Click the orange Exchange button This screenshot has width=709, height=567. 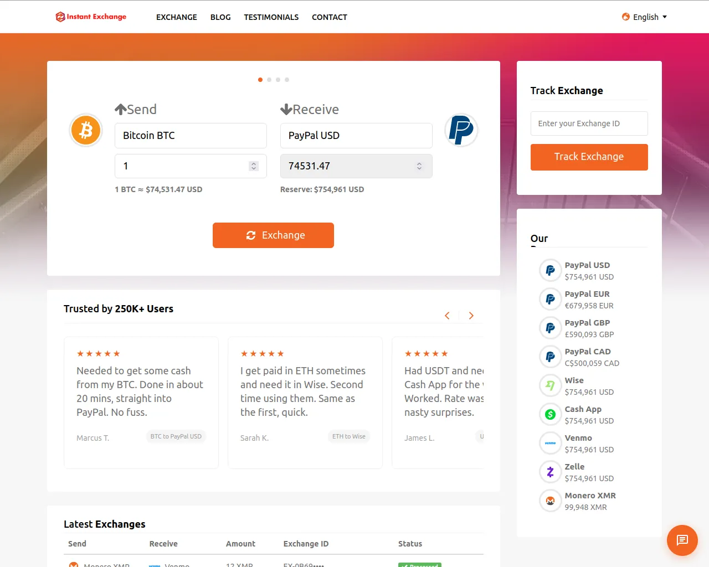[x=273, y=235]
